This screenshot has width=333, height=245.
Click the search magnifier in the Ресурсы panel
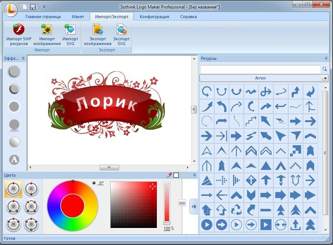[325, 69]
